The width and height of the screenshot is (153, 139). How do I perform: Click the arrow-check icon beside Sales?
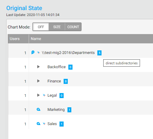(x=44, y=124)
